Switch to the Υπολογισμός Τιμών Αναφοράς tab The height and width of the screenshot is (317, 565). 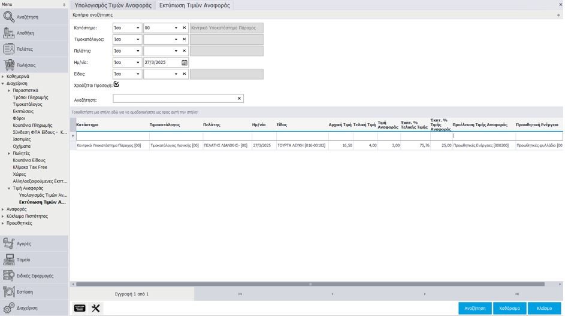point(113,5)
